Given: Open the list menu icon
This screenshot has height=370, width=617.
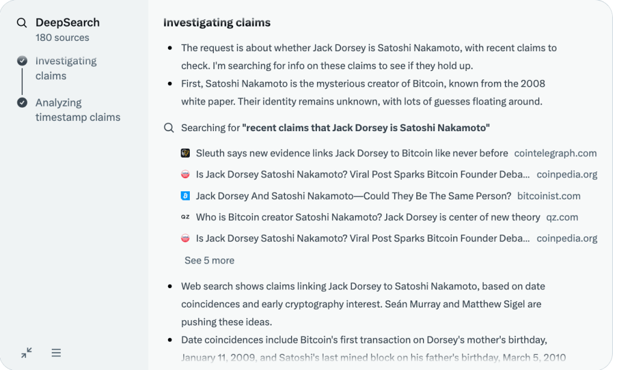Looking at the screenshot, I should click(x=56, y=353).
